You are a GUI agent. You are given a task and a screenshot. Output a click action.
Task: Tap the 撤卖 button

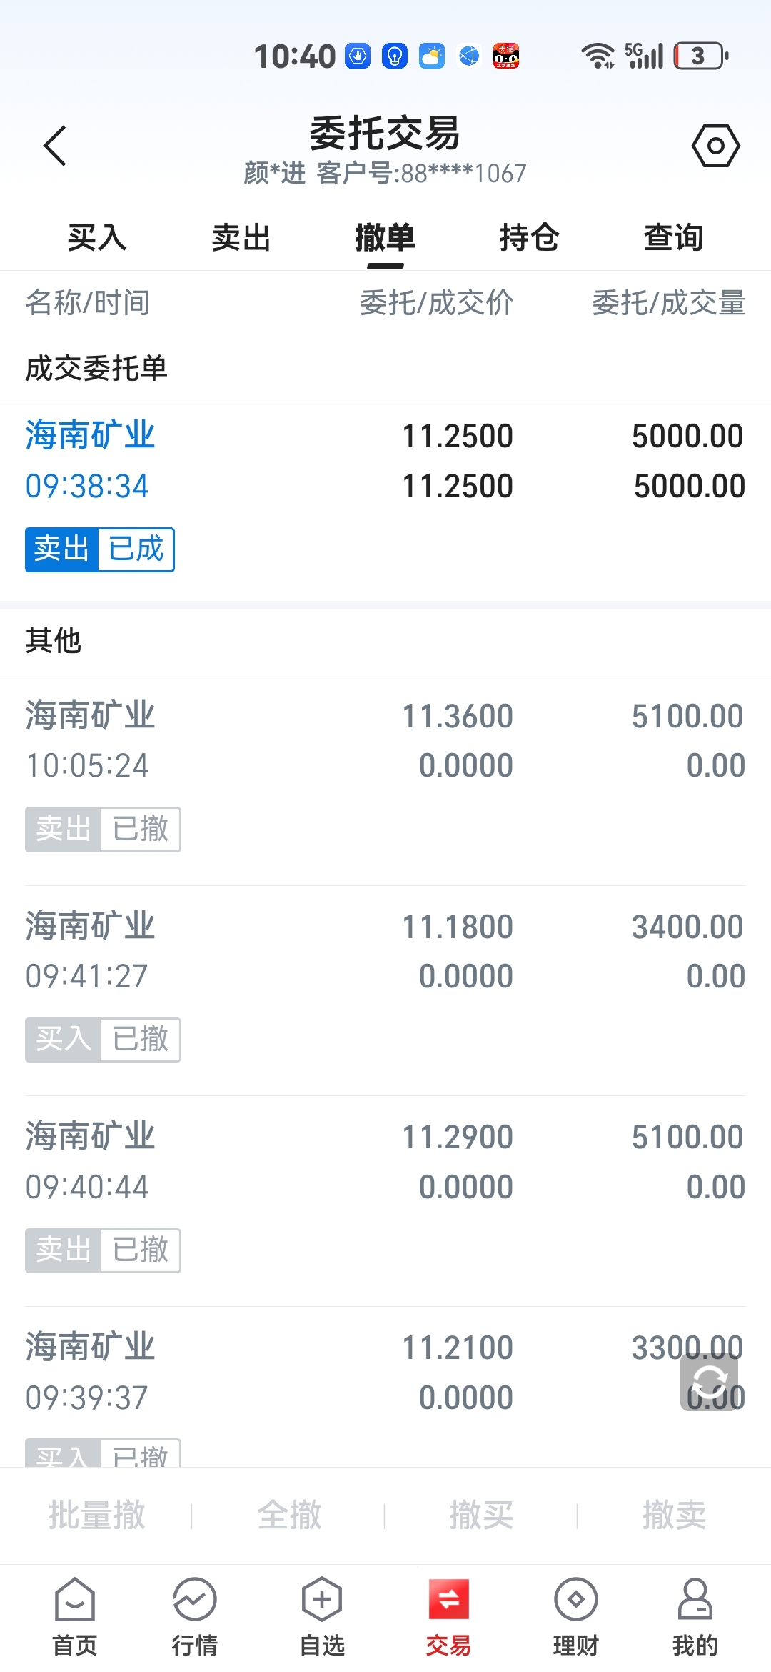[674, 1515]
